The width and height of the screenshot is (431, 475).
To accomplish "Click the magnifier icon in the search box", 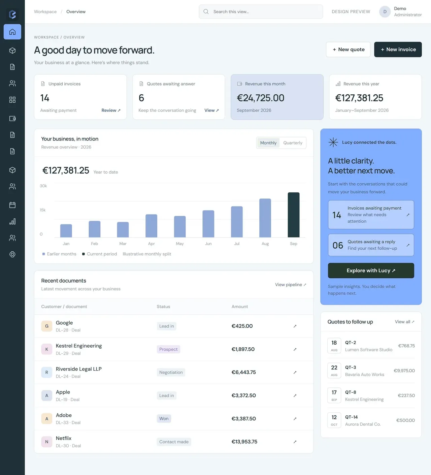I will click(206, 12).
